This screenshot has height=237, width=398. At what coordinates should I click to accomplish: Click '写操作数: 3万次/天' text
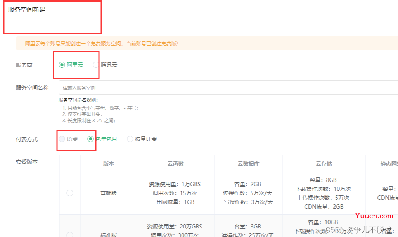point(248,202)
